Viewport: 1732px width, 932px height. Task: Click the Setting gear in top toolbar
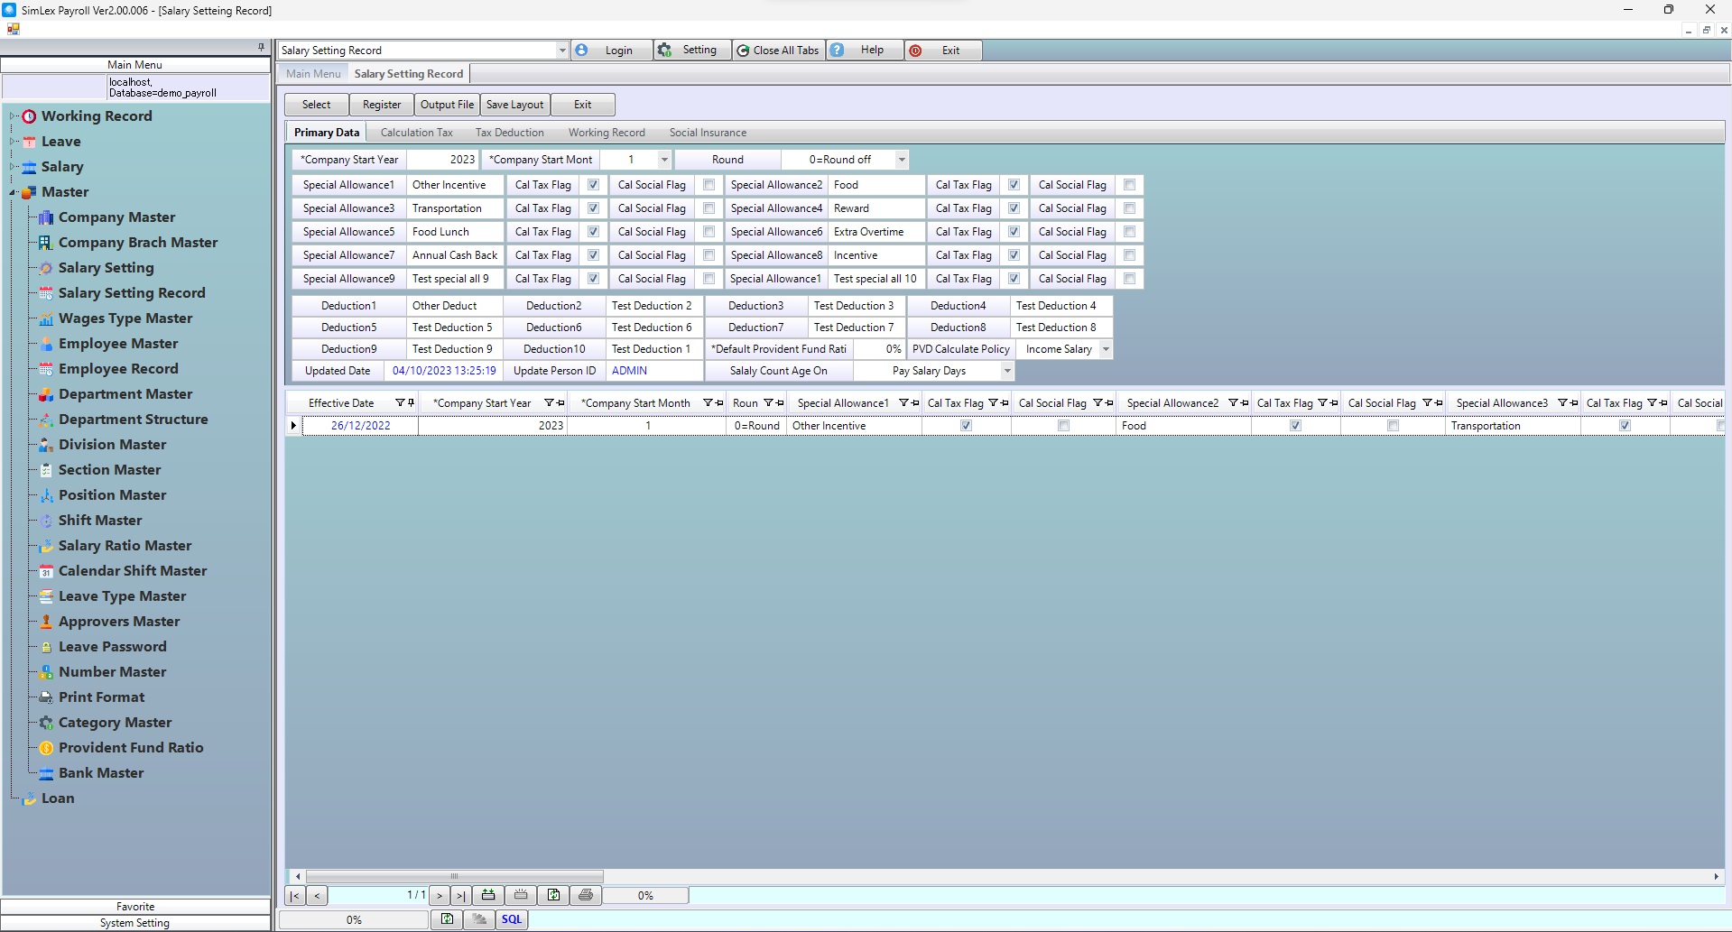(x=665, y=51)
